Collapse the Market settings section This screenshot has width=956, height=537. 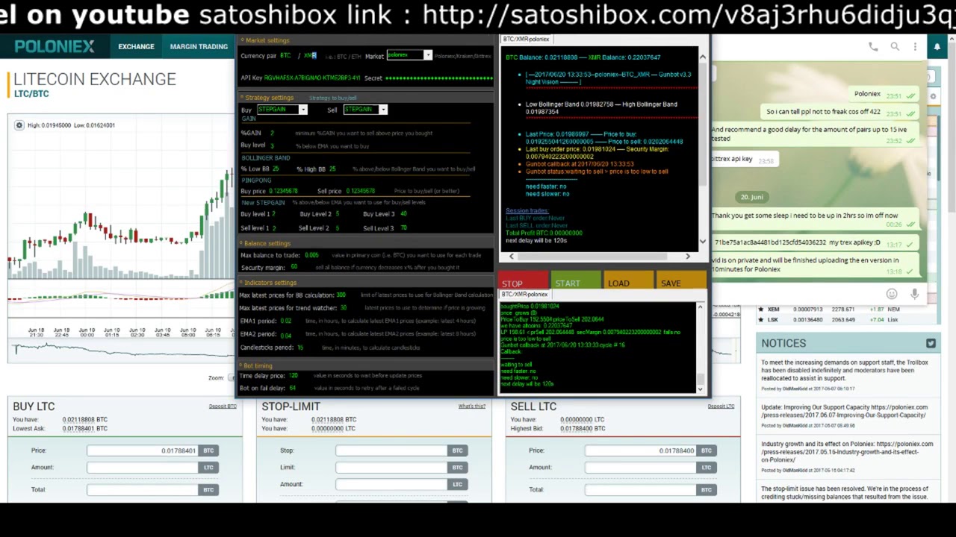pyautogui.click(x=241, y=40)
